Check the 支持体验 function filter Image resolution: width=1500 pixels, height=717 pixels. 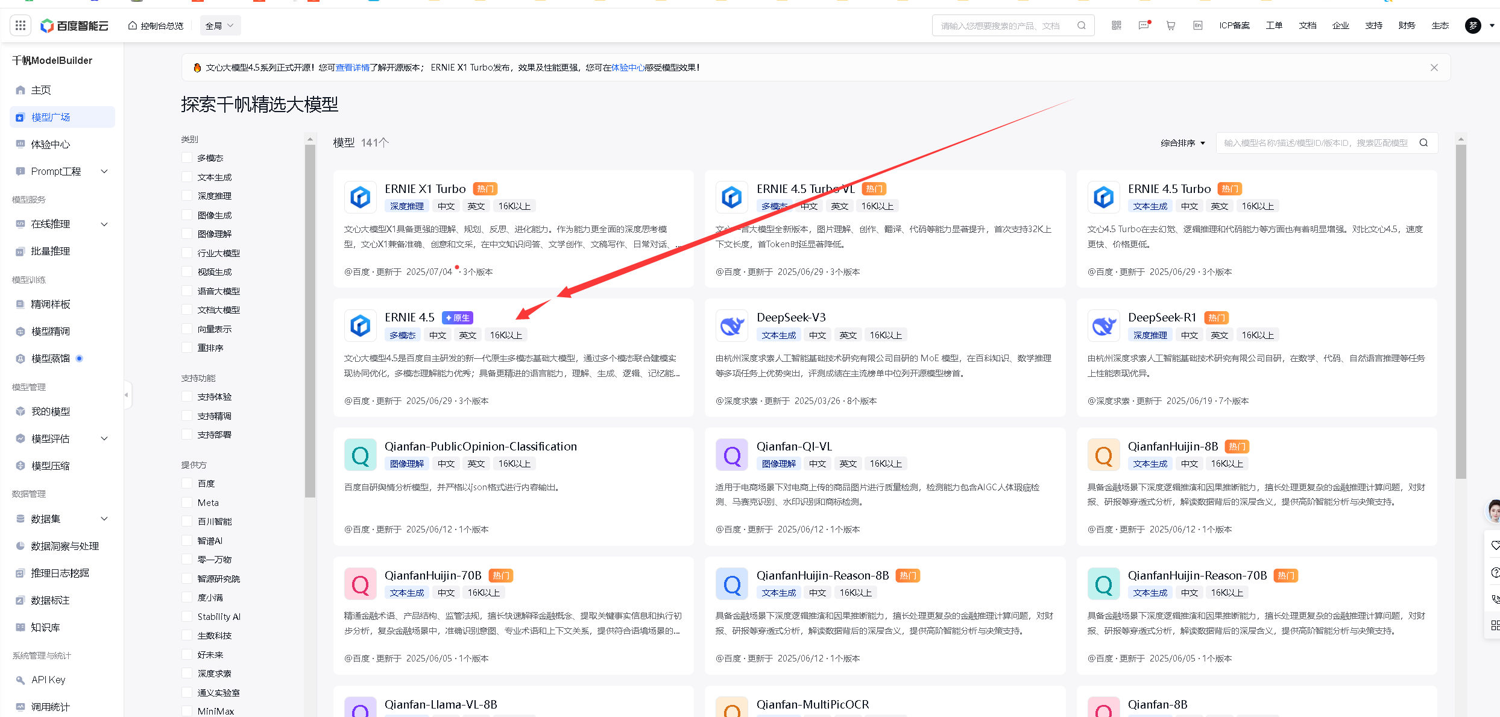point(187,396)
